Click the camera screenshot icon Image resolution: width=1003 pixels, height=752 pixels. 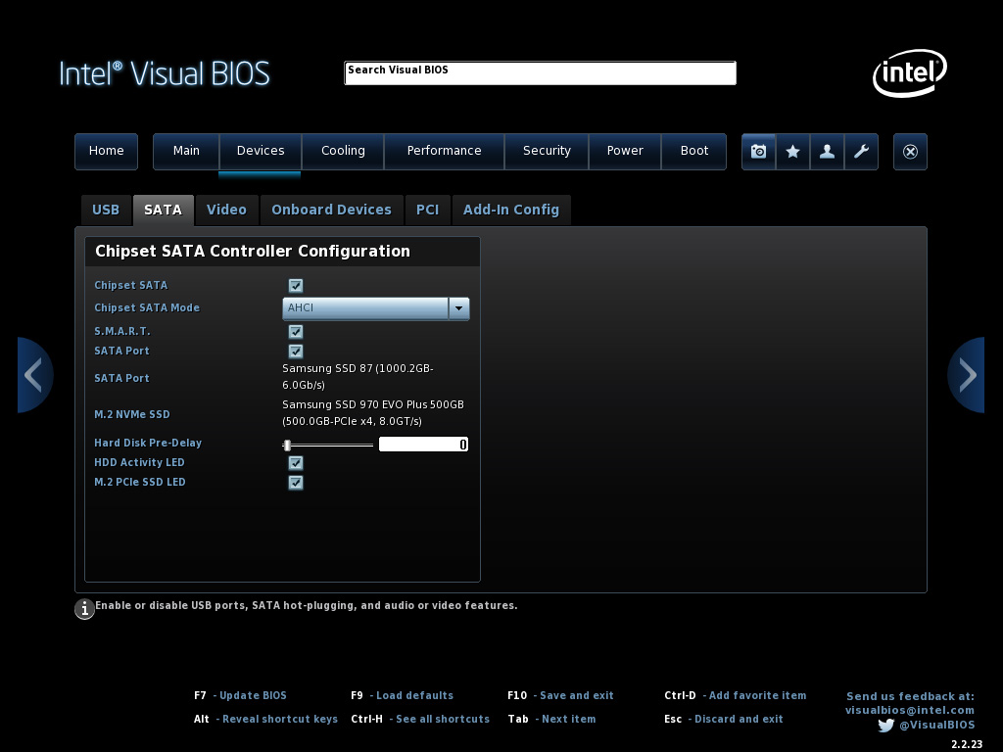pos(758,152)
